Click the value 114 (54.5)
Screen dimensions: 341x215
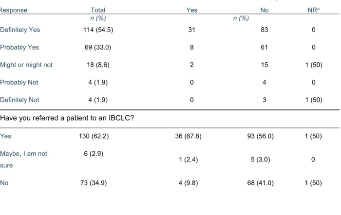point(98,30)
